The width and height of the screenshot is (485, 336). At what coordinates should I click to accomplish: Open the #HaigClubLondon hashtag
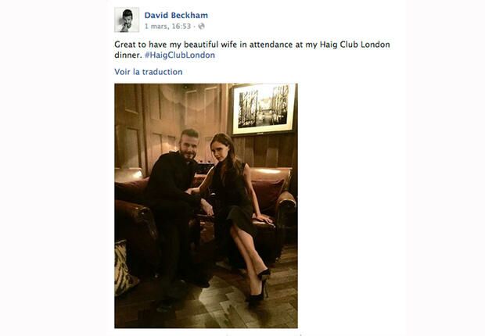click(180, 55)
